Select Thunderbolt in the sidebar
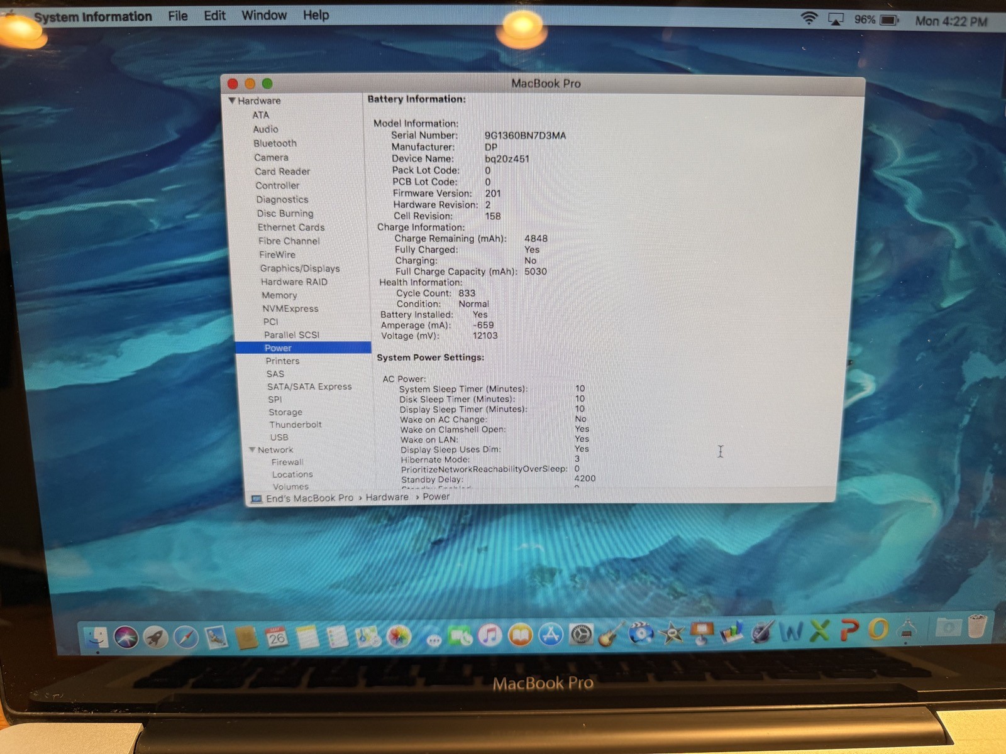The image size is (1006, 754). point(296,425)
